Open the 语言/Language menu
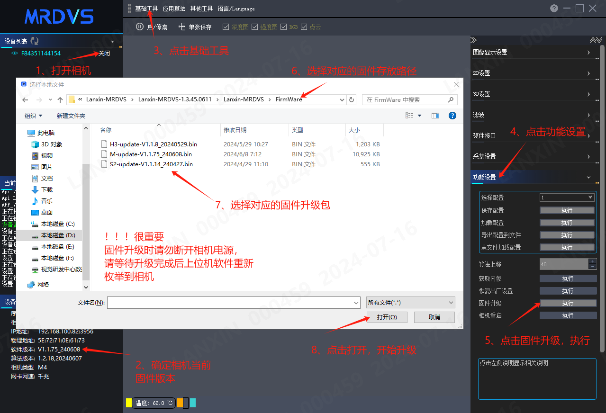This screenshot has width=606, height=413. click(x=236, y=9)
